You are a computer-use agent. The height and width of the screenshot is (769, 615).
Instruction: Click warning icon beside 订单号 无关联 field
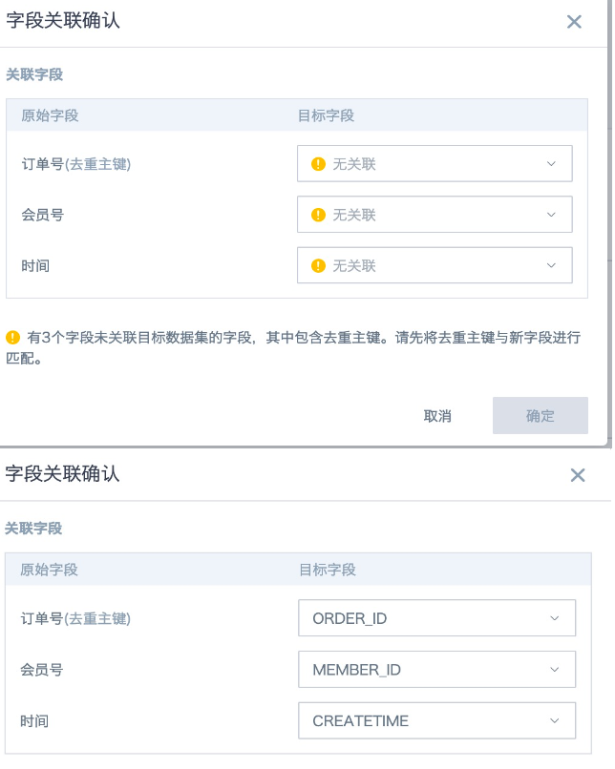318,164
